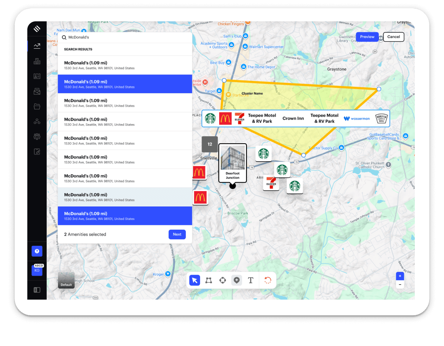Image resolution: width=444 pixels, height=346 pixels.
Task: Click the Tractor Supply Co map pin
Action: 342,147
